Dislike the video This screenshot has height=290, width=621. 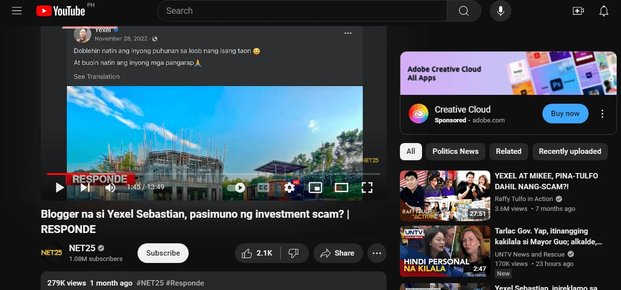pos(294,253)
